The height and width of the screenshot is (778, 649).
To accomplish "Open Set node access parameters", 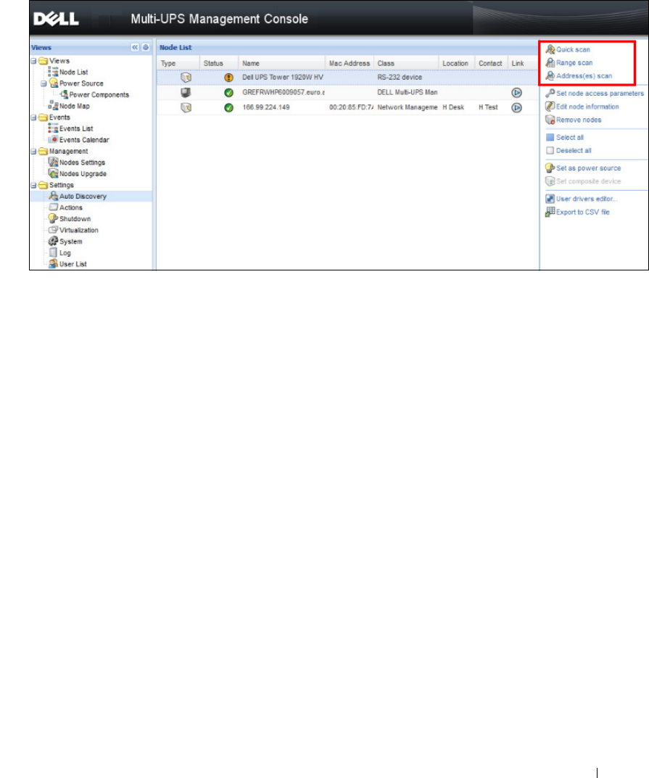I will pos(600,94).
